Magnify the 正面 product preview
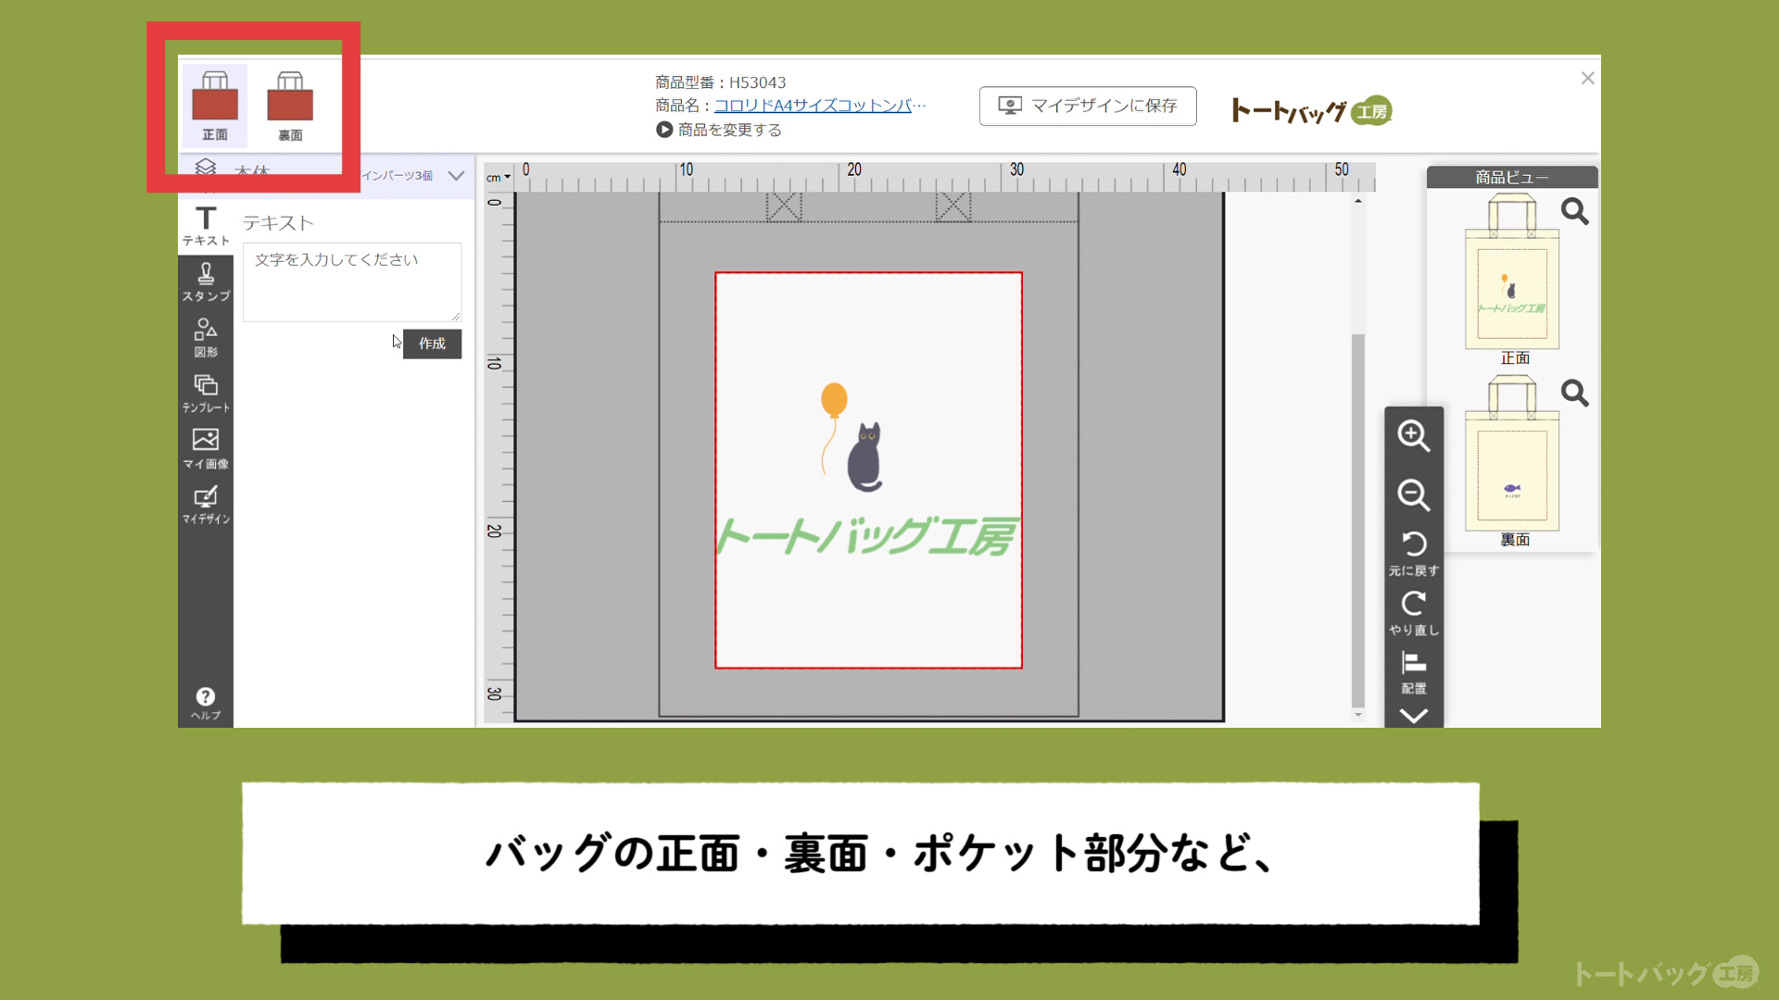Viewport: 1779px width, 1000px height. [x=1574, y=212]
